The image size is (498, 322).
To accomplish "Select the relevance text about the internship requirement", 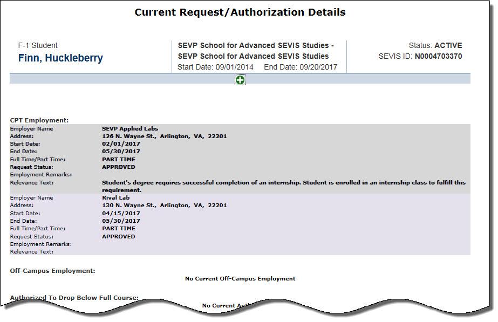I will [284, 187].
